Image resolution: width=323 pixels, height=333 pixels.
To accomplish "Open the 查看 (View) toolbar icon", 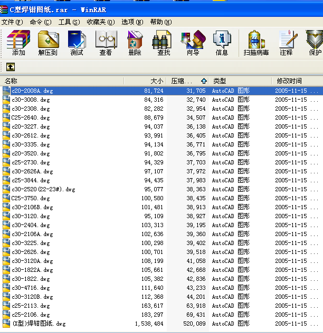I will click(106, 40).
